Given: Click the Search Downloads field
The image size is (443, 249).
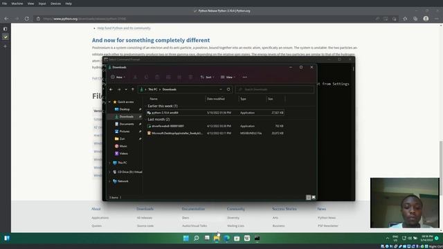Looking at the screenshot, I should pos(275,89).
